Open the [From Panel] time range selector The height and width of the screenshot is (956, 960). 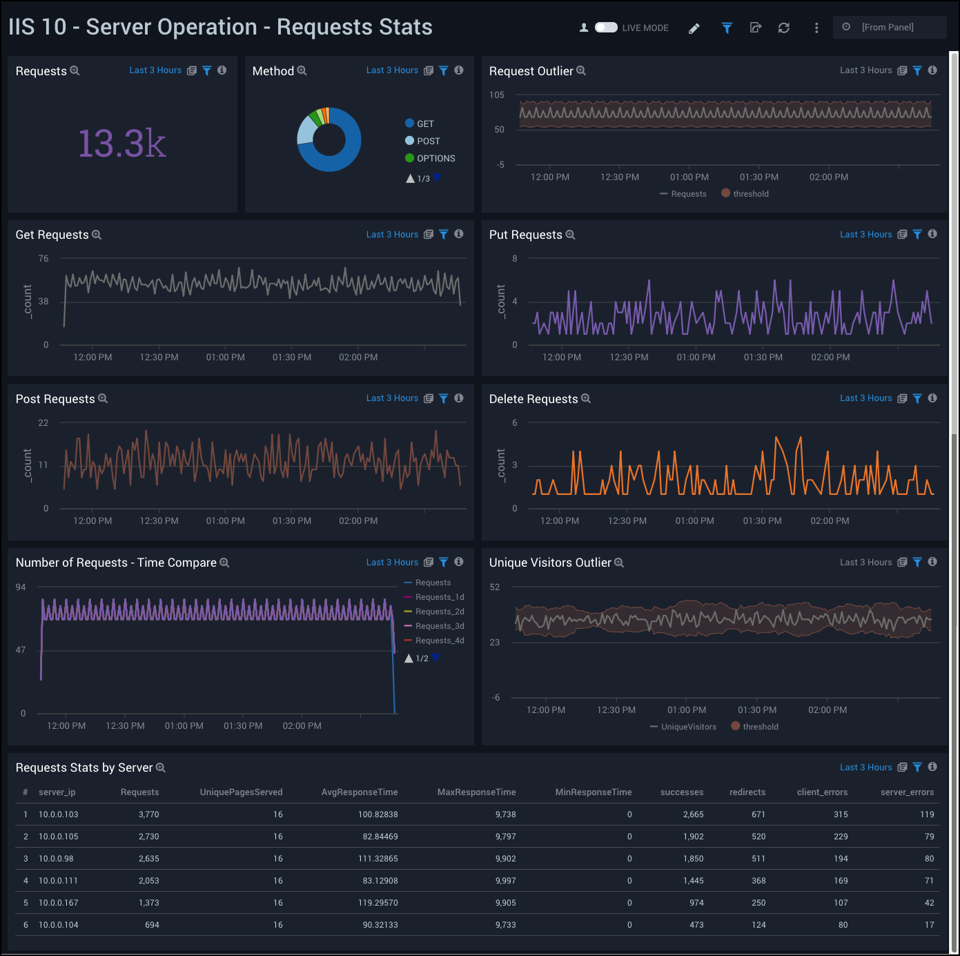pyautogui.click(x=890, y=27)
